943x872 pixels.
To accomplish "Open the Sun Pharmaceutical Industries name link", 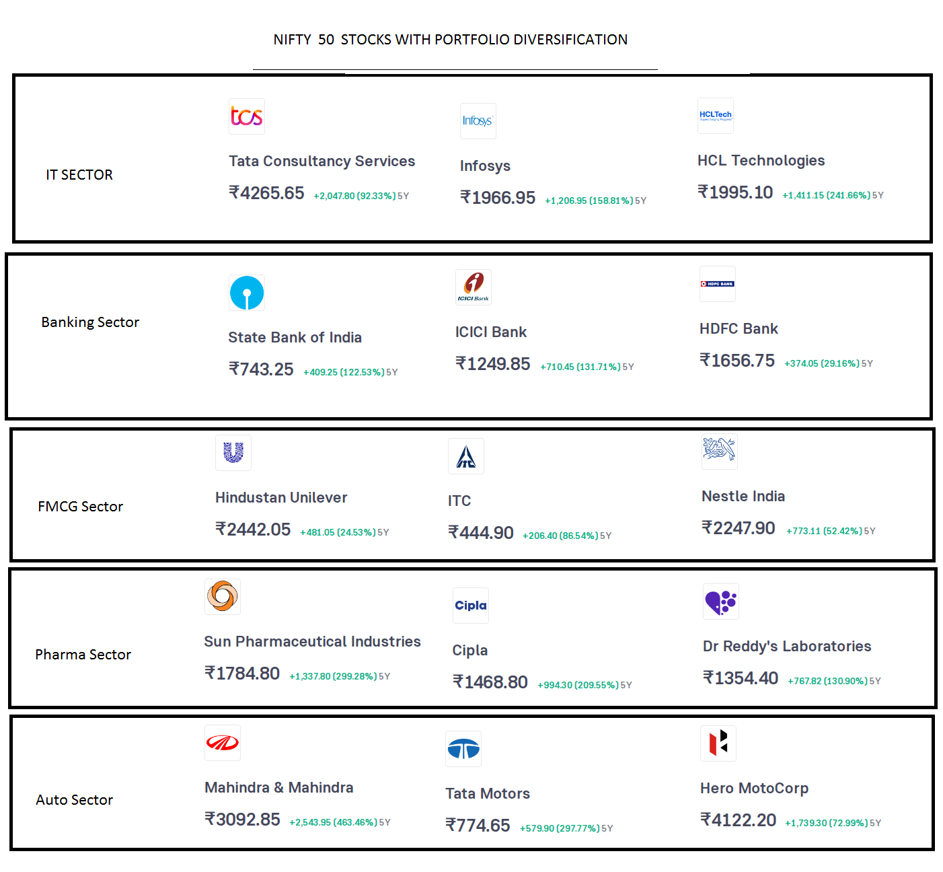I will pyautogui.click(x=313, y=642).
